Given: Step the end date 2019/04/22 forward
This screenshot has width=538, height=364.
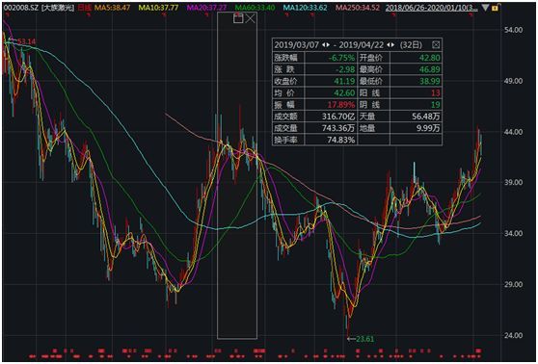Looking at the screenshot, I should tap(393, 45).
